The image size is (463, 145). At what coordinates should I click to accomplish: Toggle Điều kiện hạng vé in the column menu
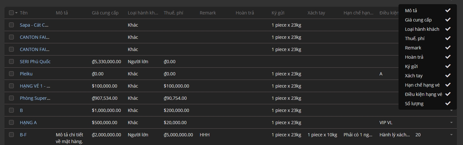(x=423, y=94)
